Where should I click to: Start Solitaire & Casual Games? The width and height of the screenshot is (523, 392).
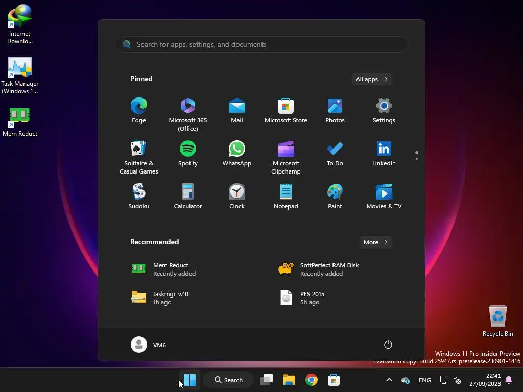click(x=139, y=157)
